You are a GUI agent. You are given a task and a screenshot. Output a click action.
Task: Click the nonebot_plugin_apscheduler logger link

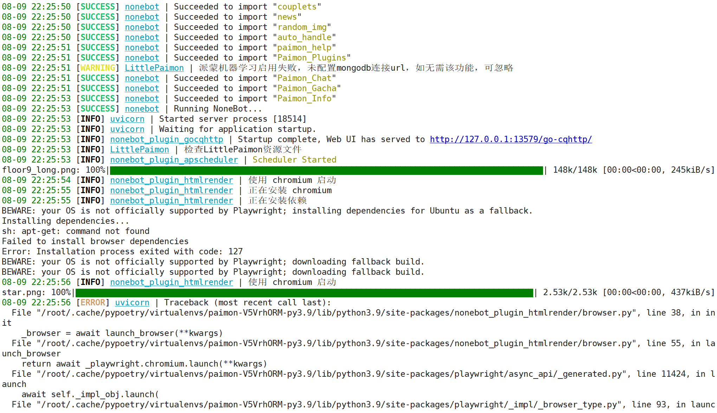[x=174, y=160]
